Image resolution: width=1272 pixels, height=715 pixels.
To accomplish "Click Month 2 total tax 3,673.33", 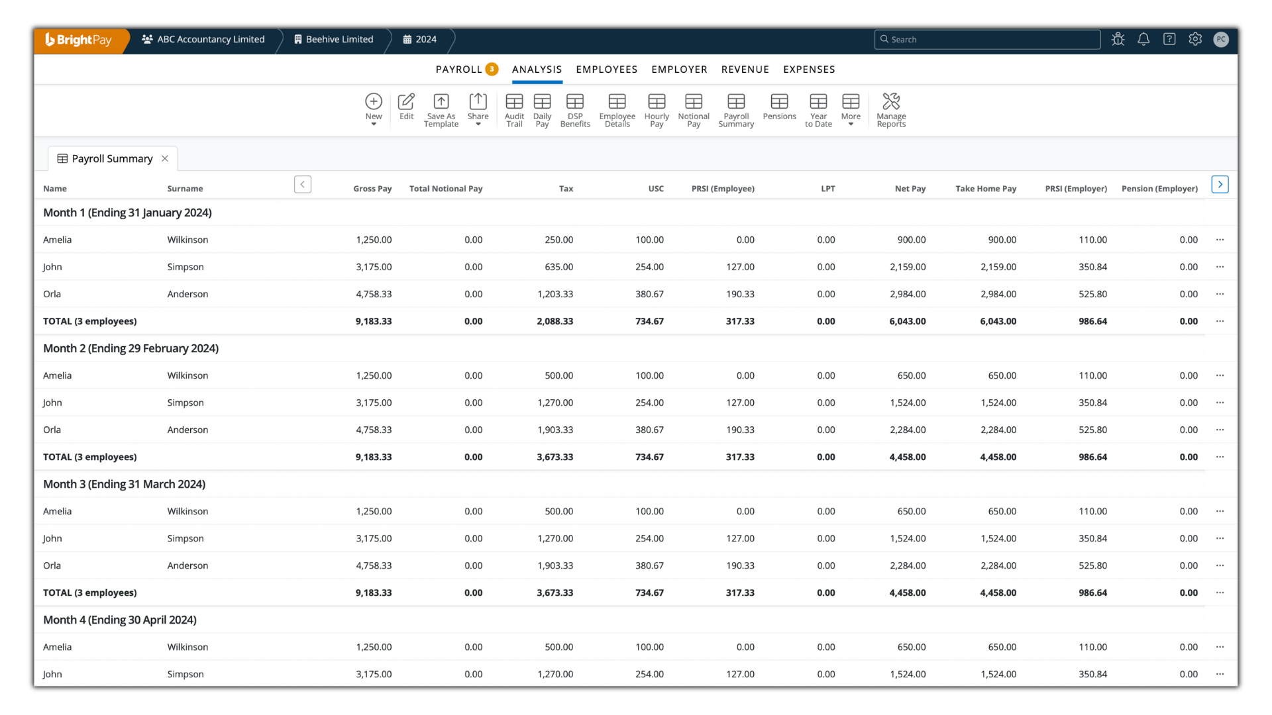I will pyautogui.click(x=555, y=457).
